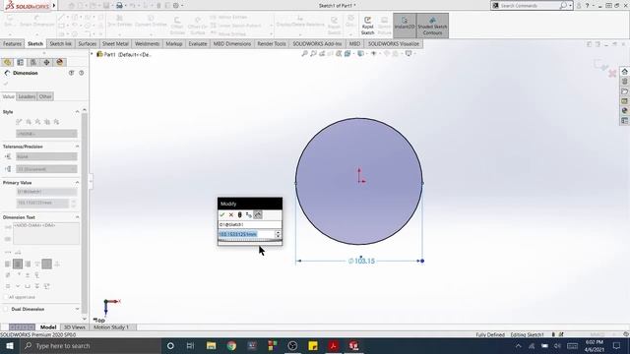Switch to Other tab in Dimension panel

[x=45, y=96]
